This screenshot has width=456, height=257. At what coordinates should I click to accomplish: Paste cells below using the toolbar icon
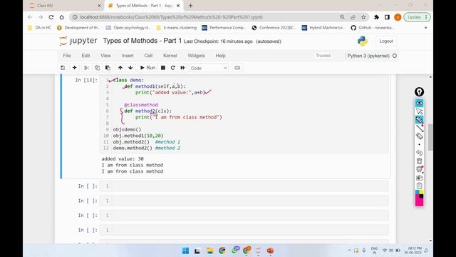click(x=108, y=68)
